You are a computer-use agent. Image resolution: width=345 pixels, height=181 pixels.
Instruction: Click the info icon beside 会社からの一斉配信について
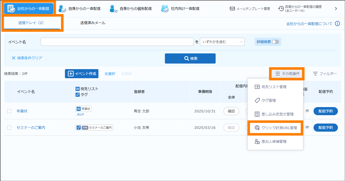point(337,24)
